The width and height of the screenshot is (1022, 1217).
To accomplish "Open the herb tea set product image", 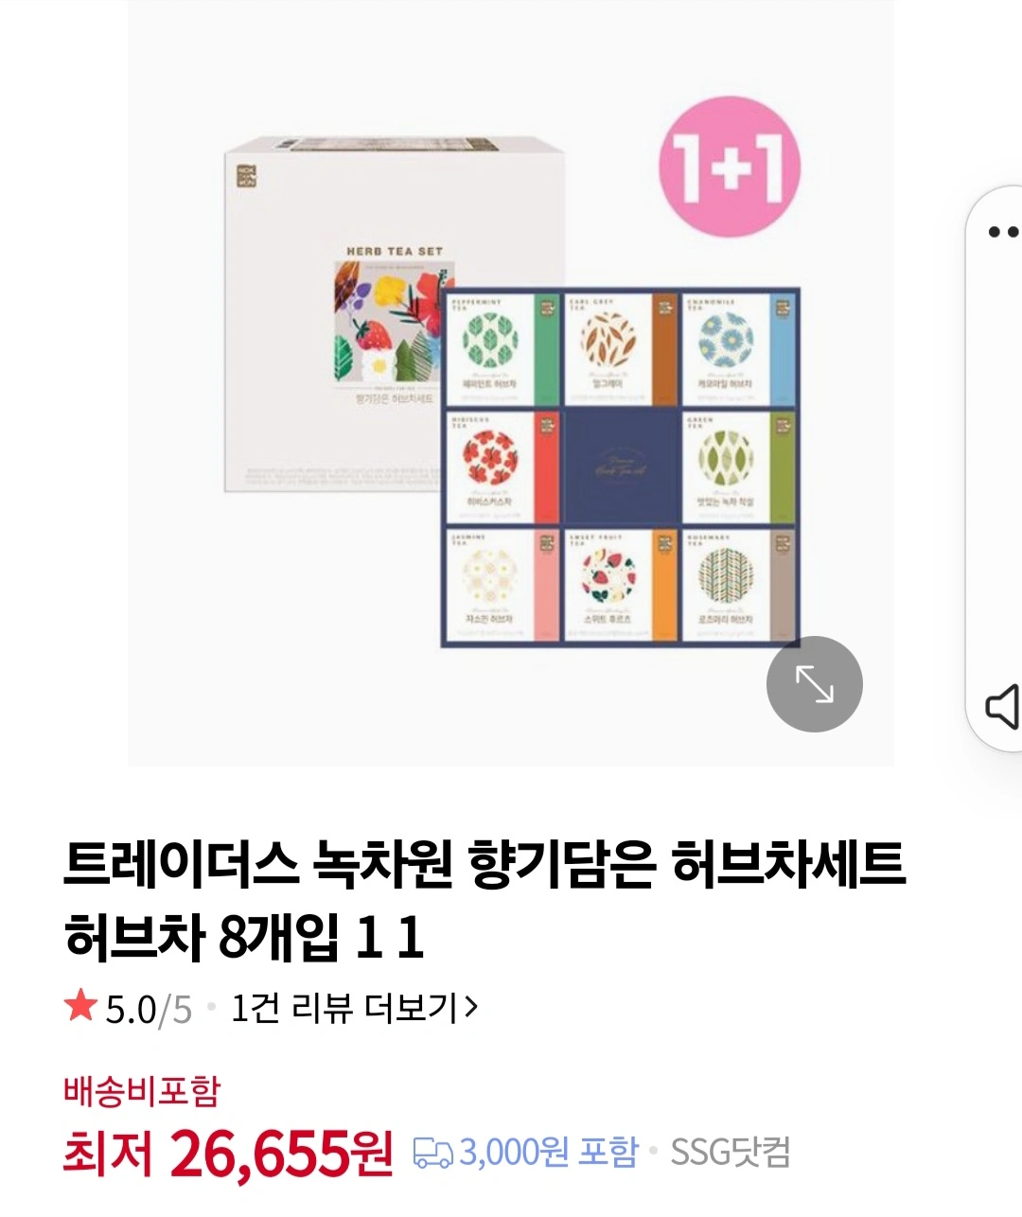I will (x=511, y=382).
